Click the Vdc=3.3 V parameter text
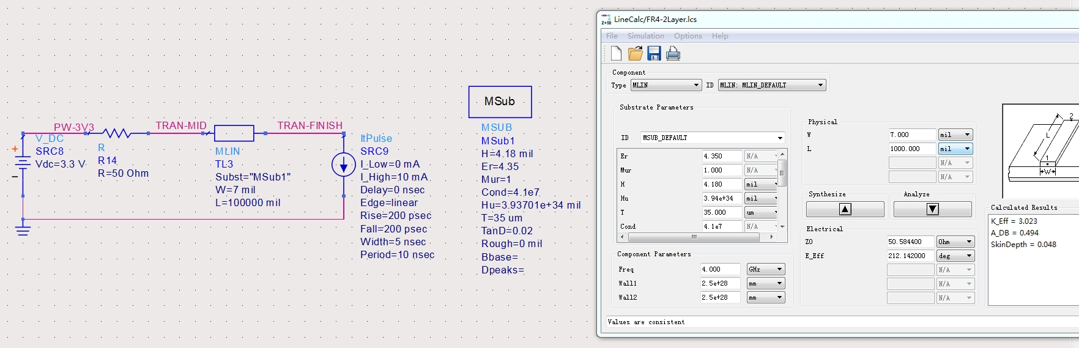Screen dimensions: 1079x348 (61, 165)
